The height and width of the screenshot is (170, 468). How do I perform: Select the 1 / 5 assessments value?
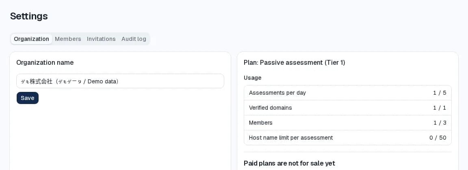(440, 93)
